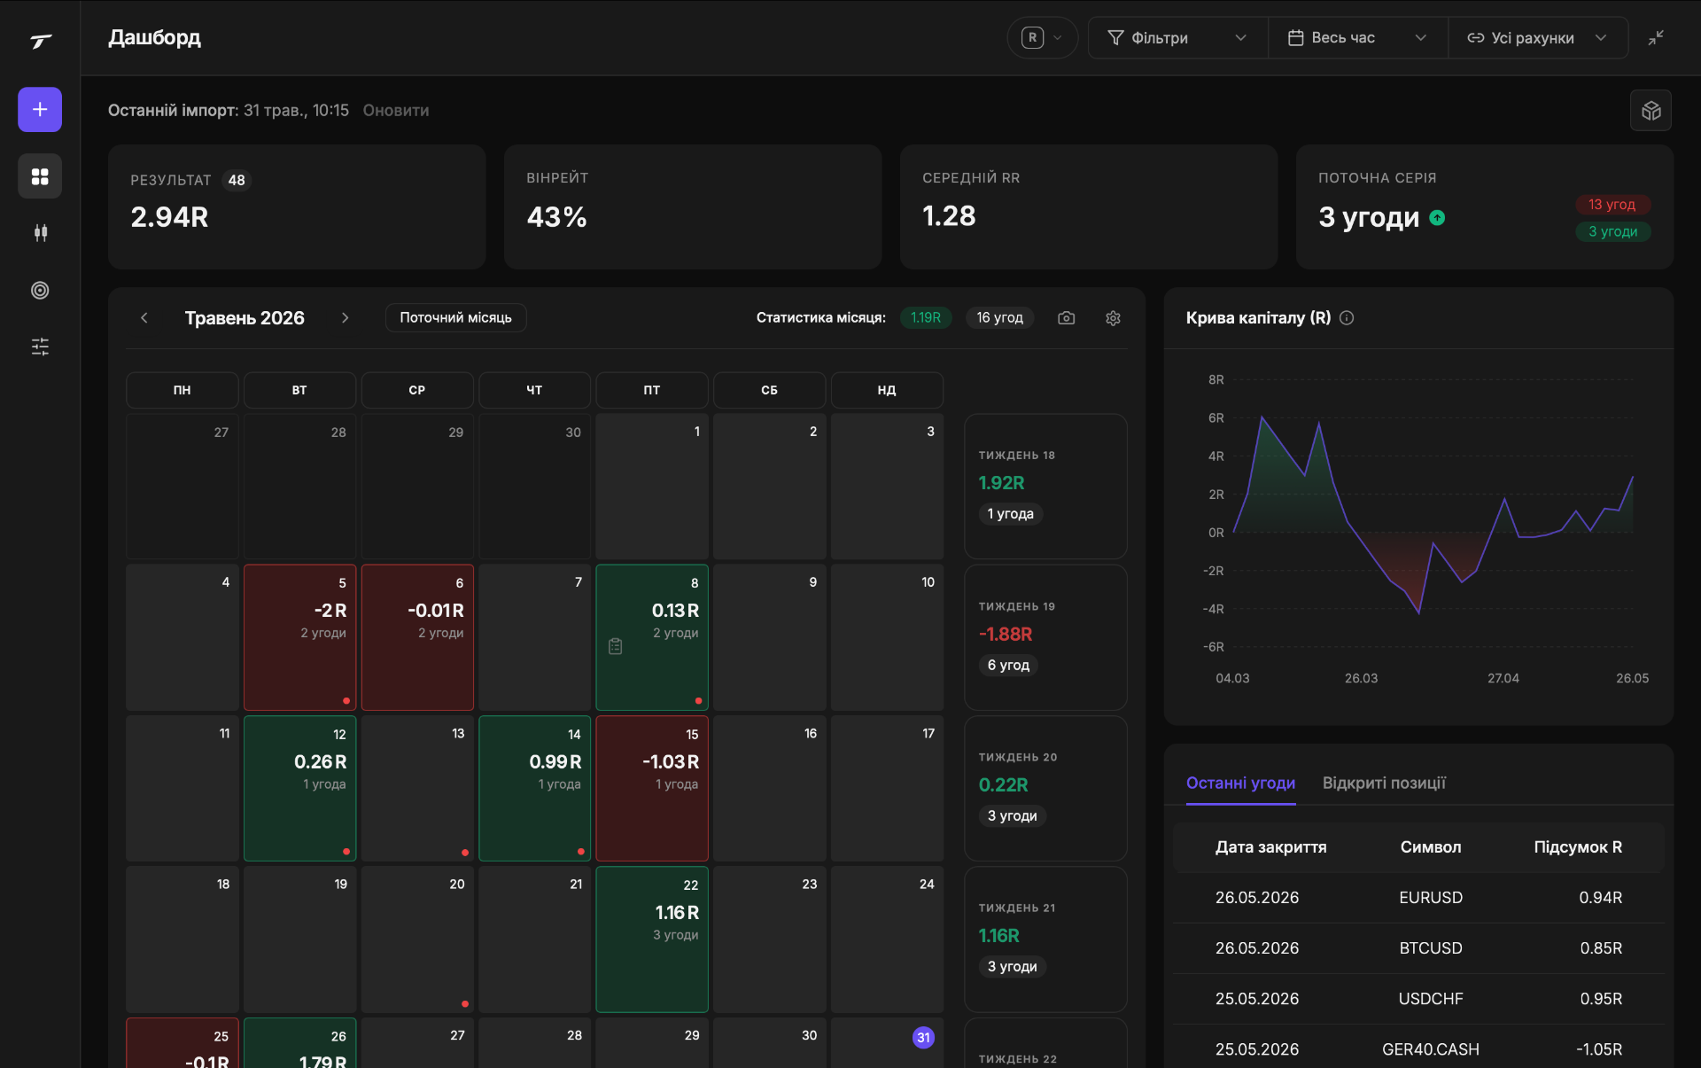The height and width of the screenshot is (1068, 1701).
Task: Click the Оновити import link
Action: (x=396, y=110)
